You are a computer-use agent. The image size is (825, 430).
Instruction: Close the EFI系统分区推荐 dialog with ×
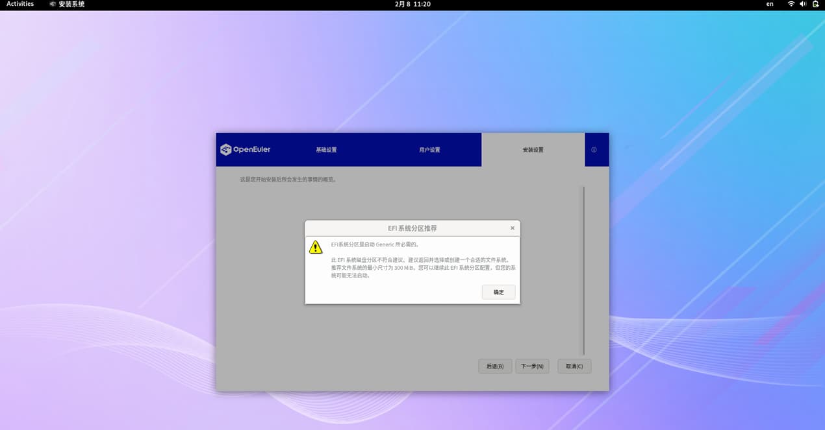coord(512,228)
